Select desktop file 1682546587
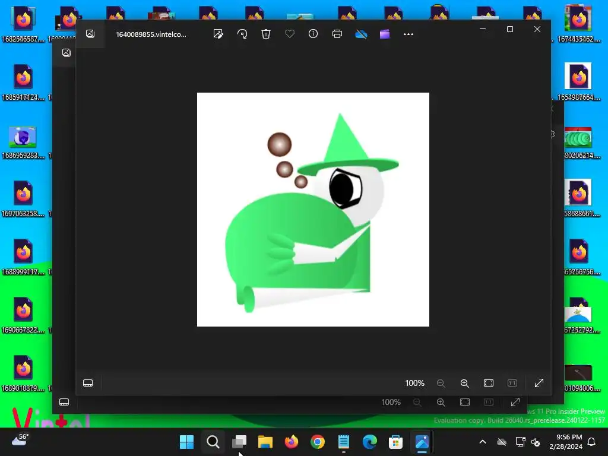608x456 pixels. pyautogui.click(x=23, y=24)
